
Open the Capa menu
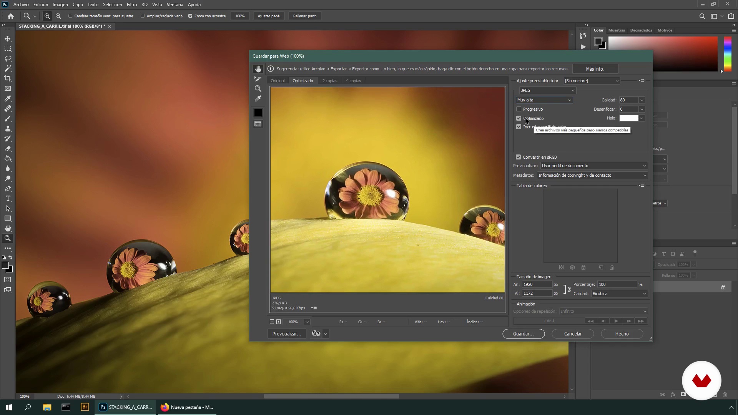[x=78, y=5]
